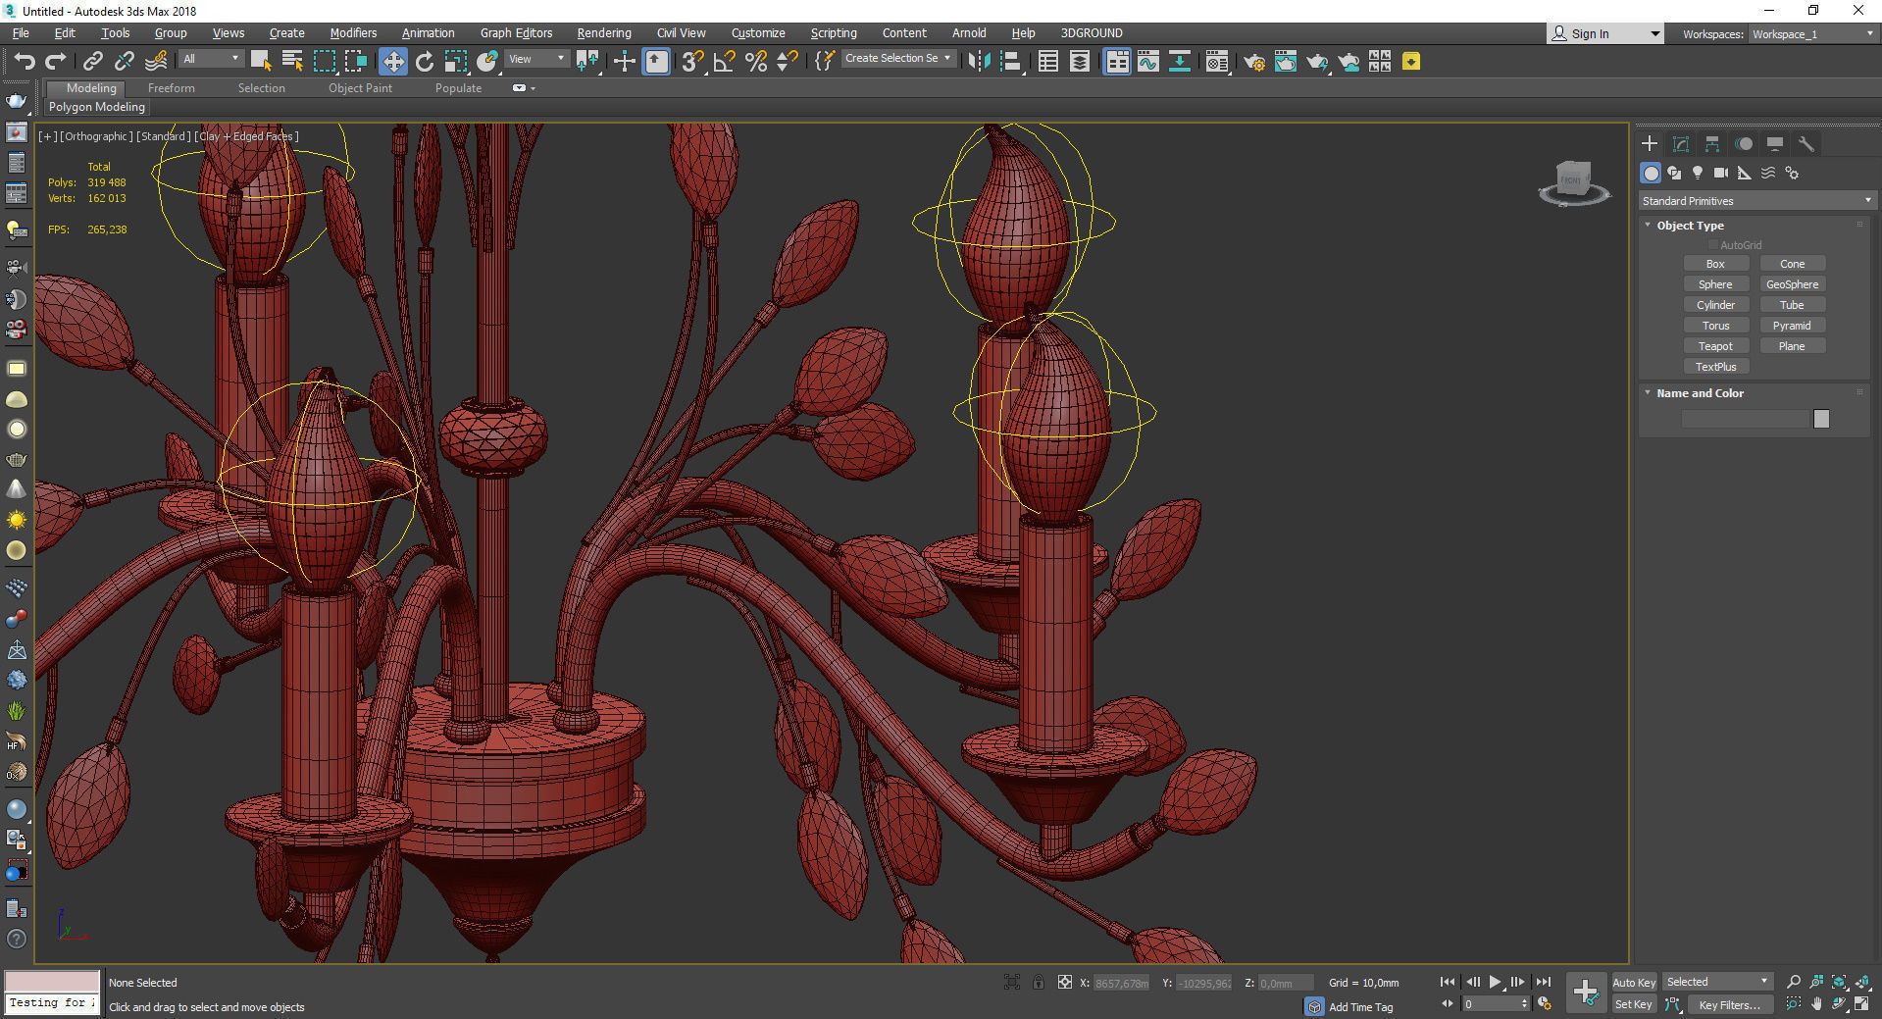Click the Unlink Selection tool
Screen dimensions: 1882x1019
[x=124, y=61]
